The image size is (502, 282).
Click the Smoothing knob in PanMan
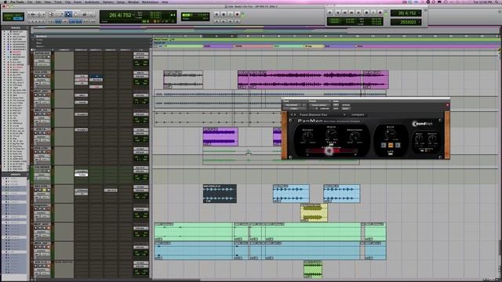point(355,136)
